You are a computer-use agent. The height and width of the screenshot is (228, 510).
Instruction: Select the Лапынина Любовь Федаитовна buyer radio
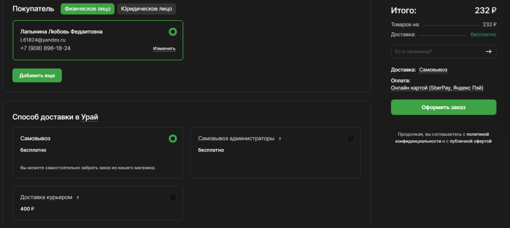[173, 32]
